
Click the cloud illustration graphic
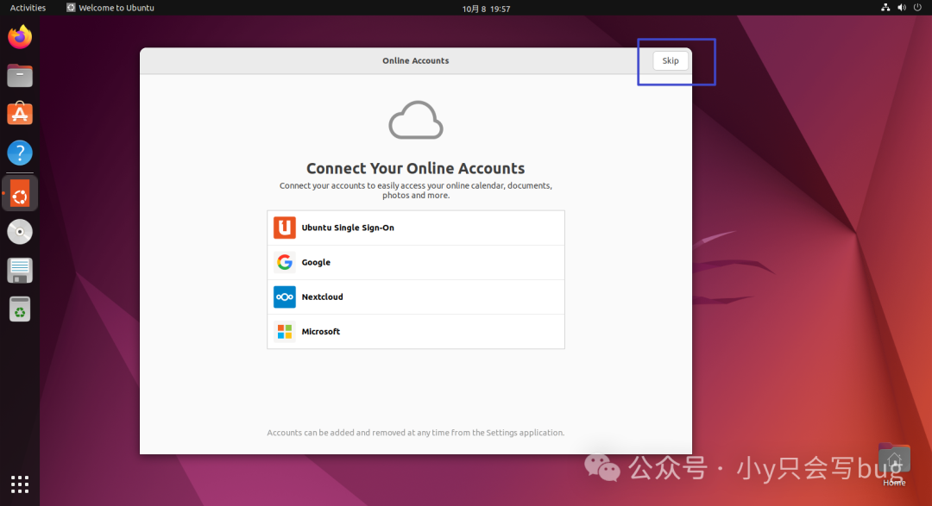[x=416, y=120]
